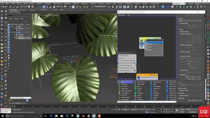Click the Mirror tool icon
The width and height of the screenshot is (210, 118).
[109, 7]
